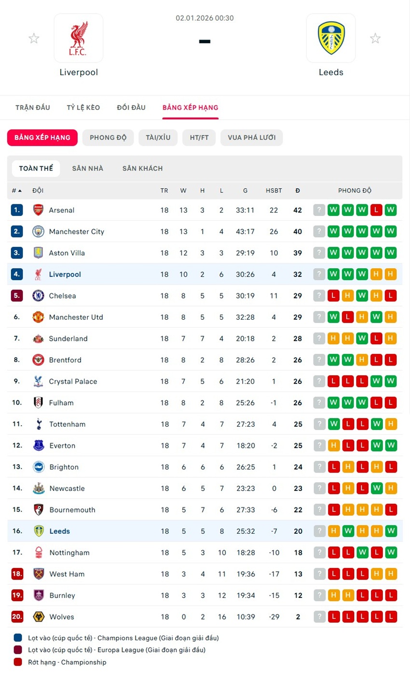Screen dimensions: 410x674
Task: Select the HT/FT filter button
Action: point(199,137)
